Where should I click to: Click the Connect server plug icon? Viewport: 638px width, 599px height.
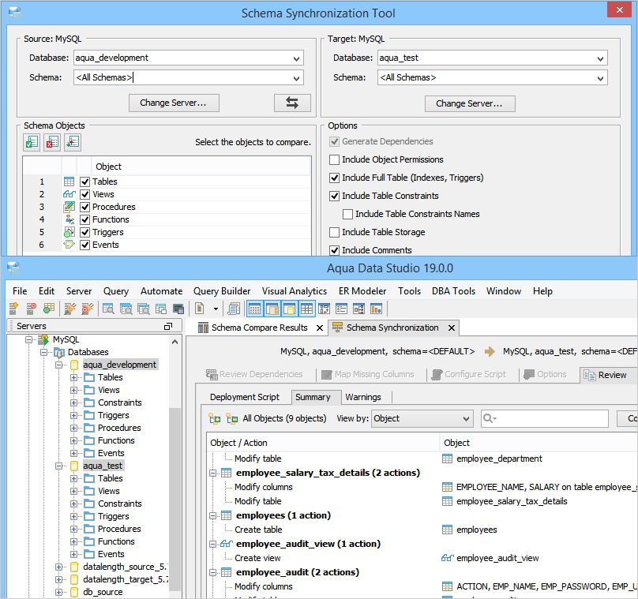70,309
